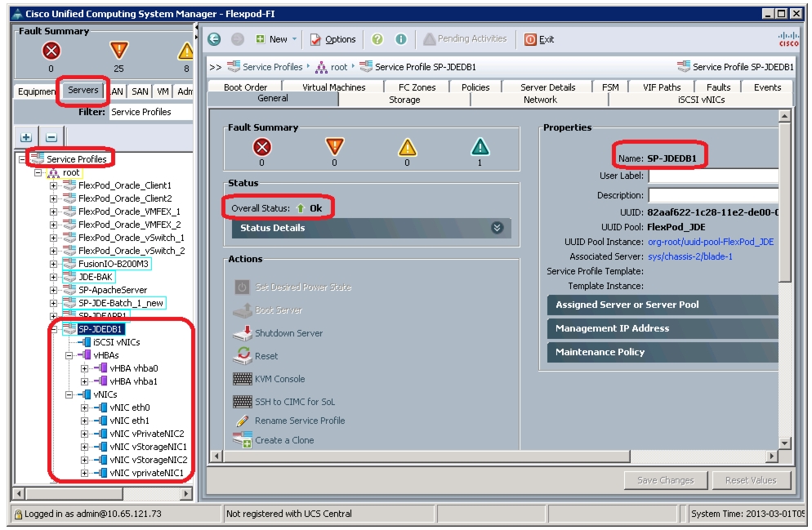This screenshot has width=812, height=530.
Task: Open the Server Details tab
Action: pos(547,87)
